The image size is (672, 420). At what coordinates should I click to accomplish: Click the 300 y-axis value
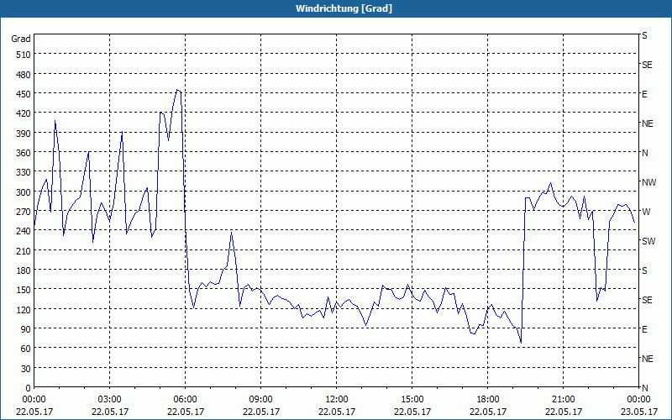[24, 192]
